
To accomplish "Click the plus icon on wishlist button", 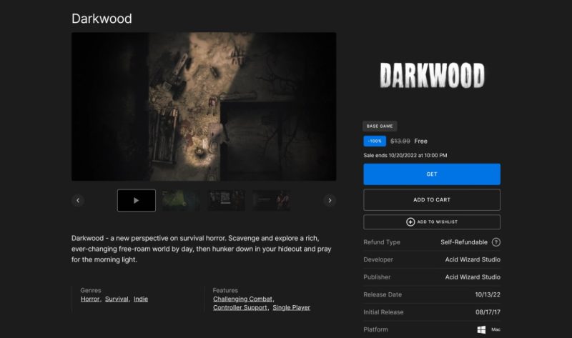I will pos(410,222).
